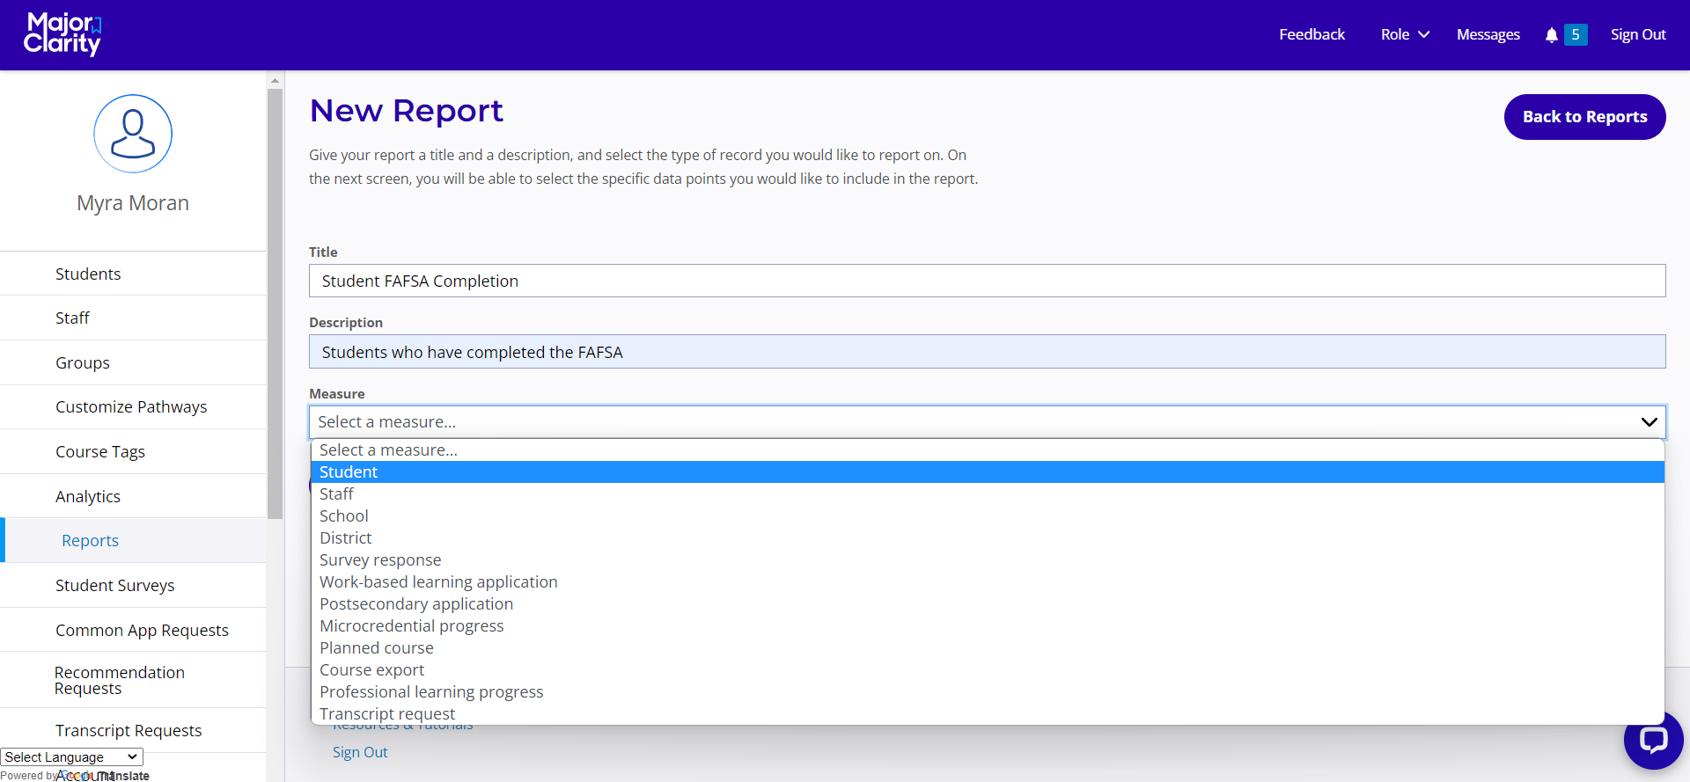Choose Student from measure list
This screenshot has width=1690, height=782.
(349, 472)
